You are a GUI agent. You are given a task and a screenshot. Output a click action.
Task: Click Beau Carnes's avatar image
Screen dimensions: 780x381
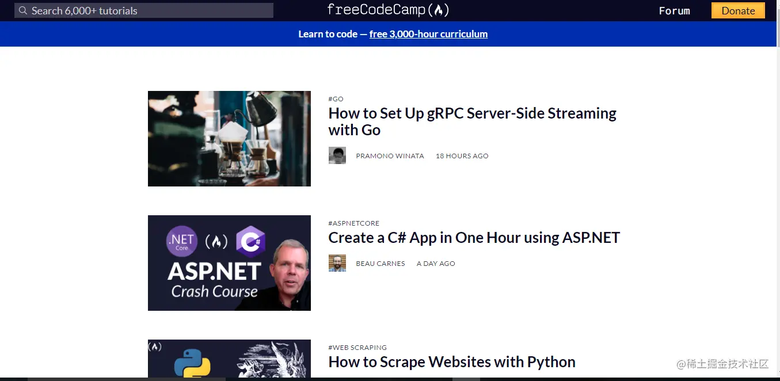point(337,263)
